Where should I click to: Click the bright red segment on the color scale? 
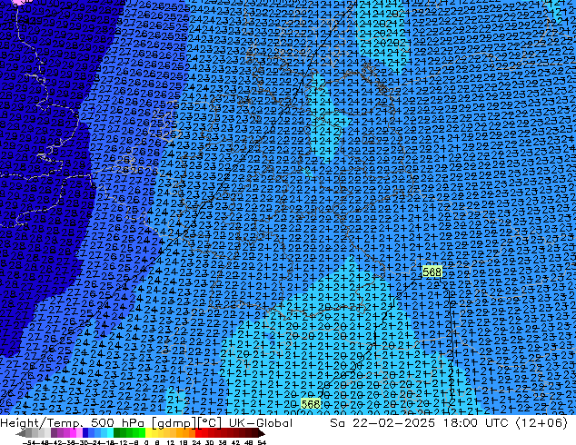pyautogui.click(x=198, y=433)
